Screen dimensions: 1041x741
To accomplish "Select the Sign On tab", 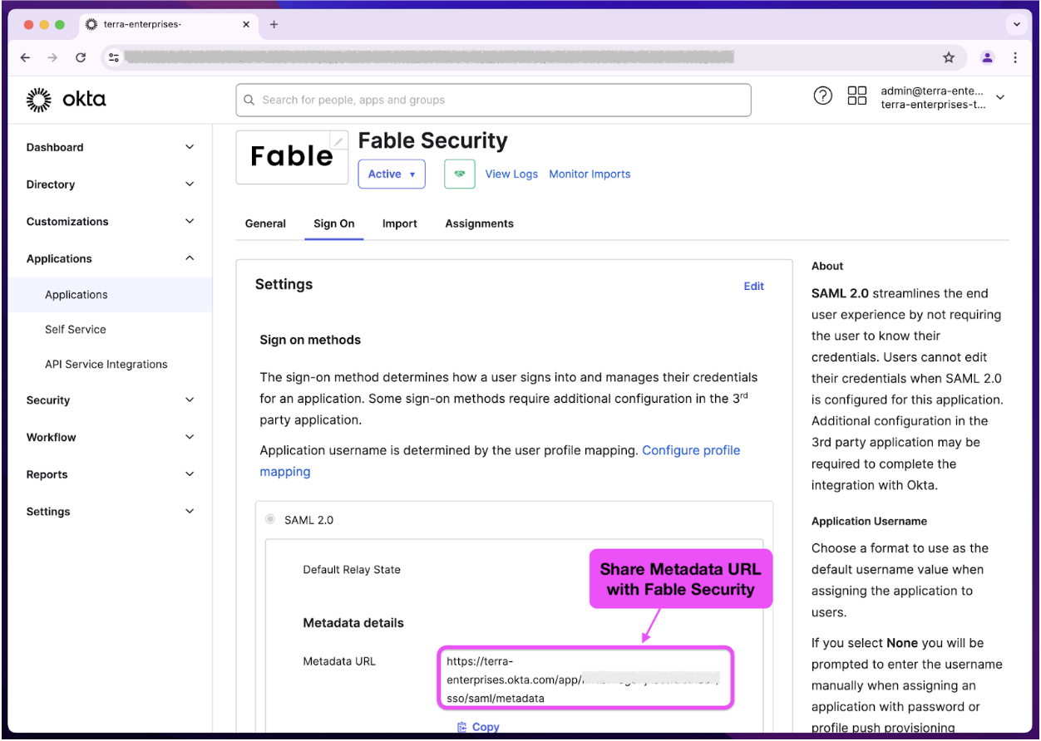I will [x=334, y=223].
